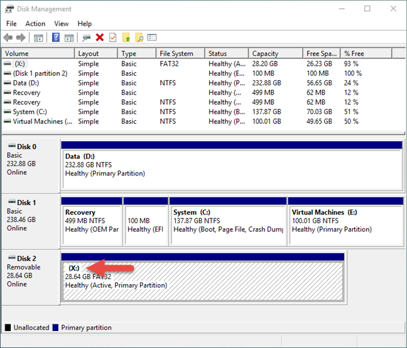Viewport: 407px width, 348px height.
Task: Click the Forward arrow toolbar icon
Action: click(21, 38)
